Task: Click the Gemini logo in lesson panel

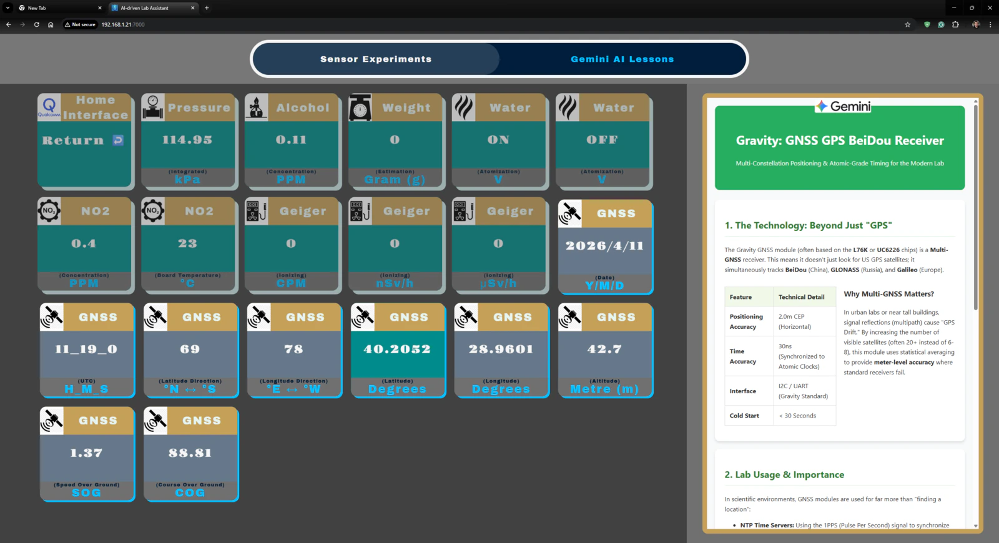Action: click(x=843, y=106)
